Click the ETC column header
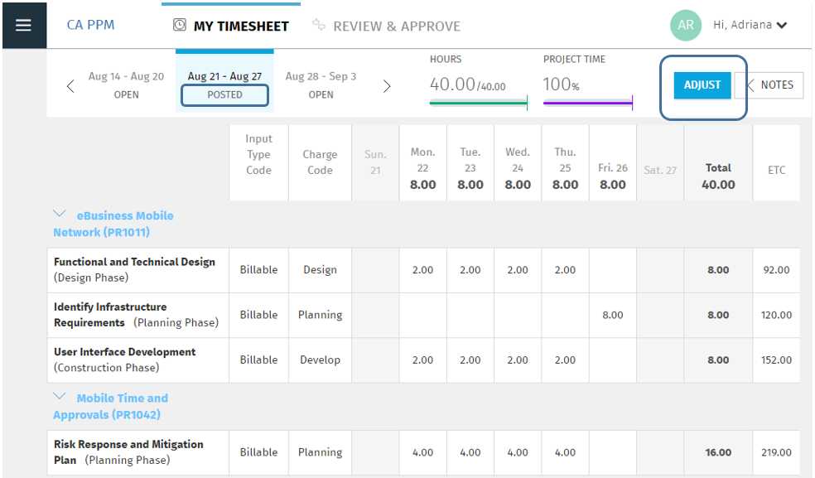 pos(777,162)
